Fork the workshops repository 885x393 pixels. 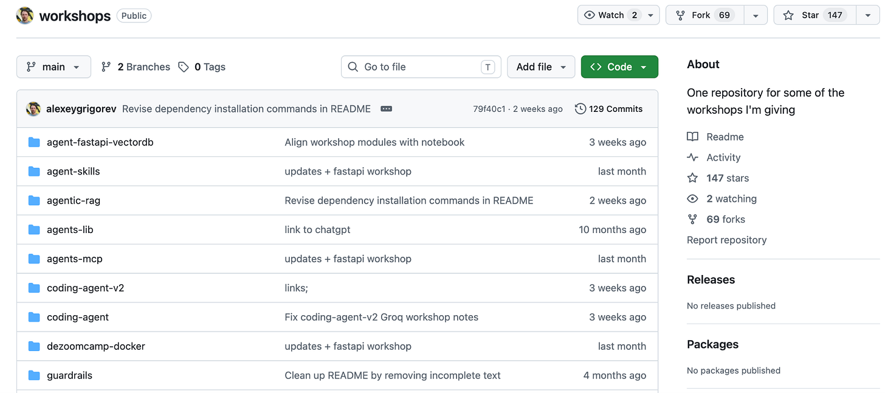pos(705,15)
